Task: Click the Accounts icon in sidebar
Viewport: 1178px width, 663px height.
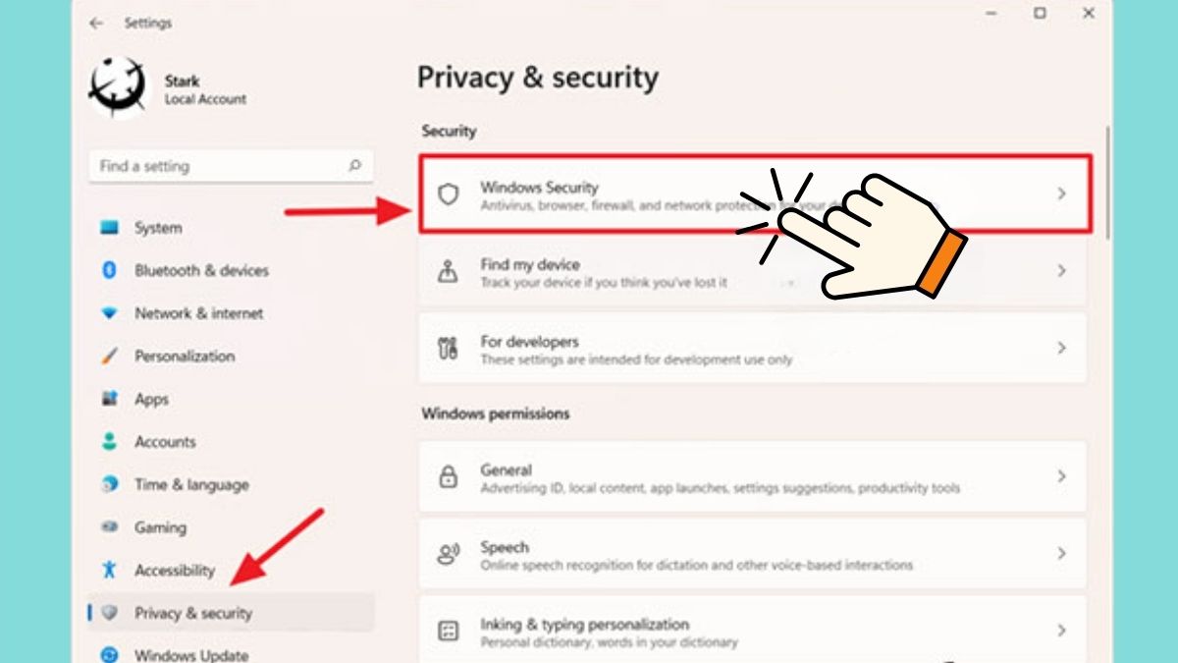Action: [111, 442]
